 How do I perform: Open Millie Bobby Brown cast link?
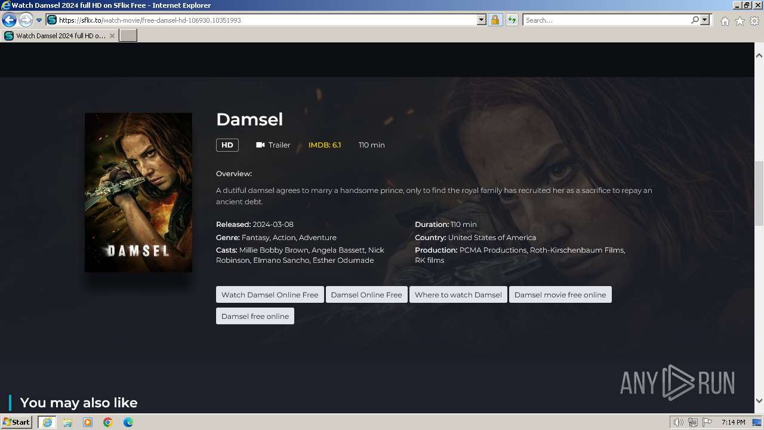pyautogui.click(x=274, y=250)
